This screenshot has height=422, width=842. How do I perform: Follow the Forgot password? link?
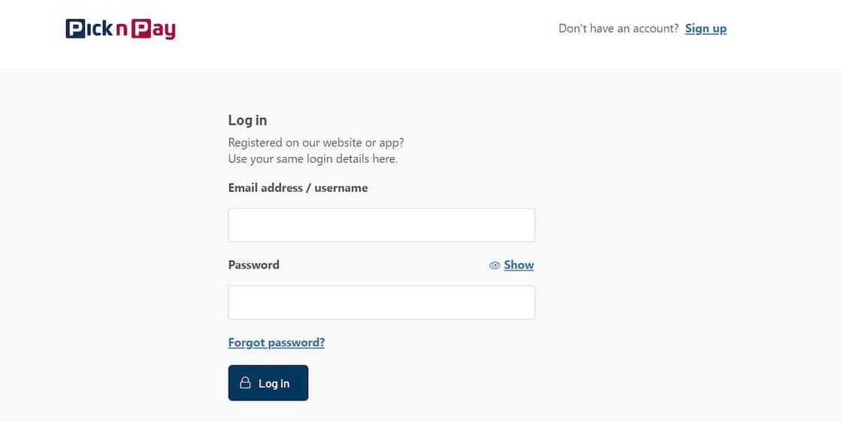(276, 342)
